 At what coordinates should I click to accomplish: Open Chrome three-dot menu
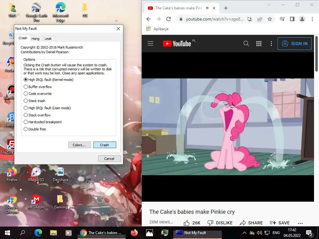pos(312,19)
